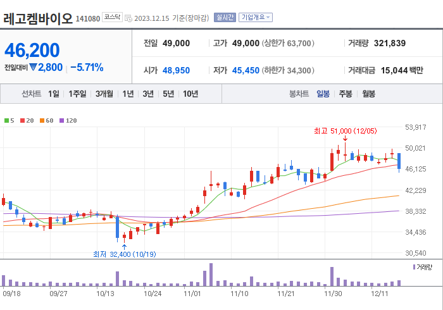Image resolution: width=443 pixels, height=310 pixels.
Task: Click the purple 120-day moving average swatch
Action: [x=61, y=121]
